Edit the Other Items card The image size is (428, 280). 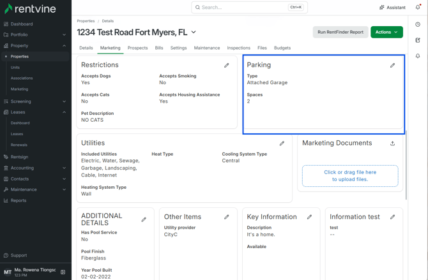(x=227, y=217)
